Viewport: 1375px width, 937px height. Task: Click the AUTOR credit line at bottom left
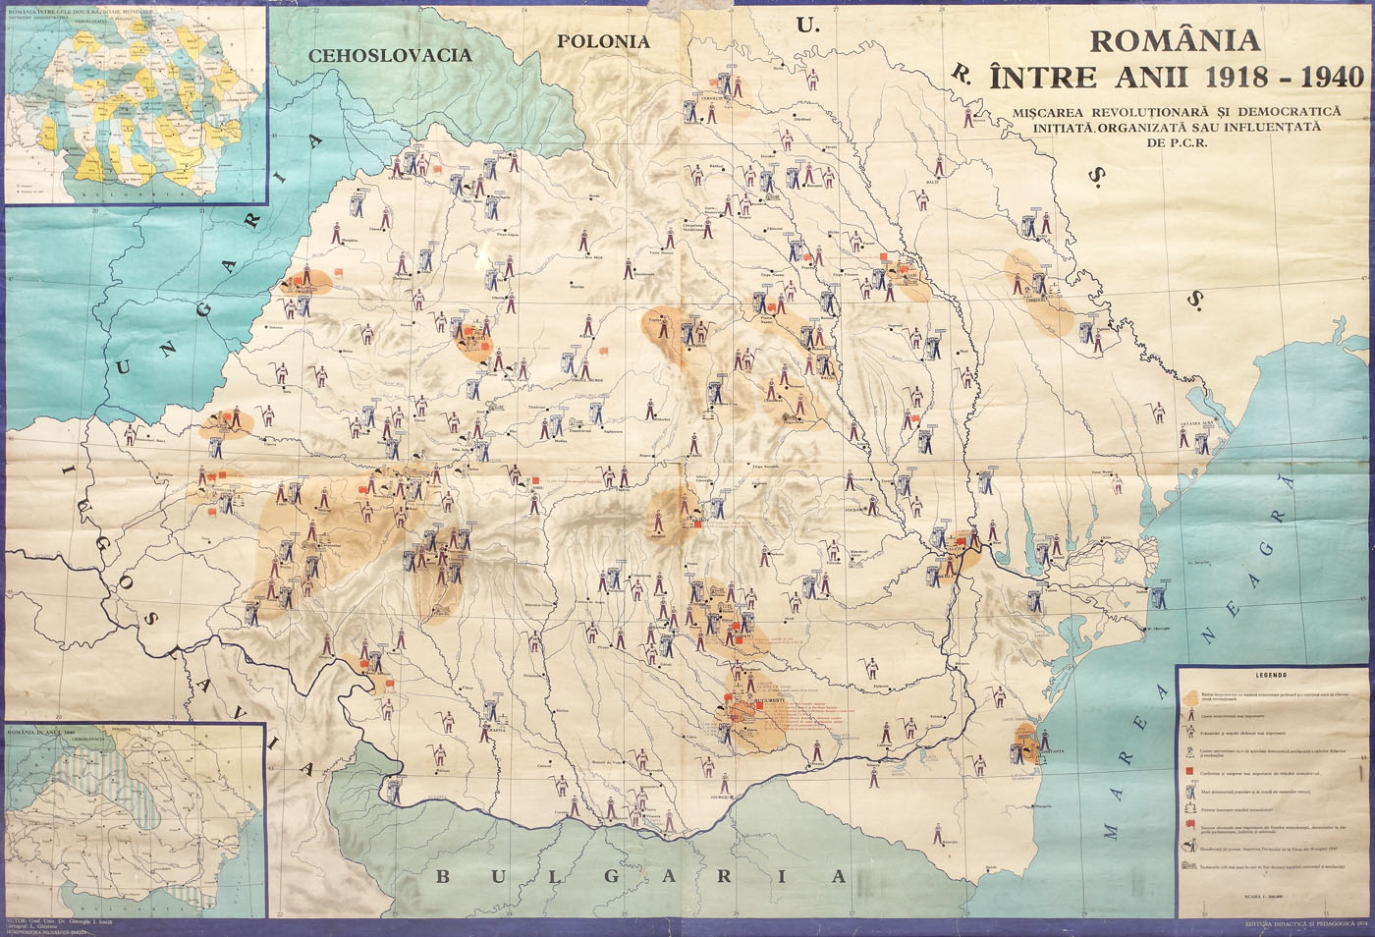click(60, 922)
